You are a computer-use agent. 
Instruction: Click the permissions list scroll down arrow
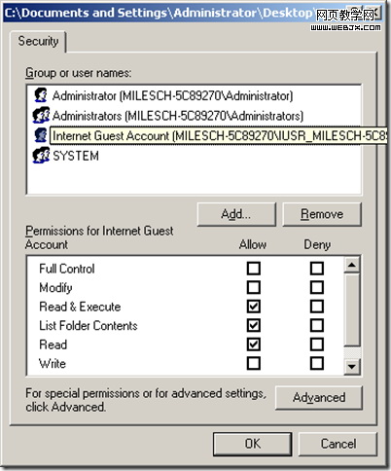pos(352,367)
